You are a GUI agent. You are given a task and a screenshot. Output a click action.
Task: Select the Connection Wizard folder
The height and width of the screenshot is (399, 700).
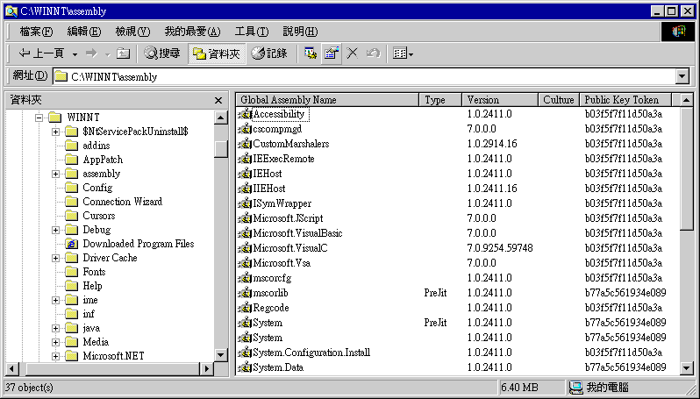(x=122, y=202)
